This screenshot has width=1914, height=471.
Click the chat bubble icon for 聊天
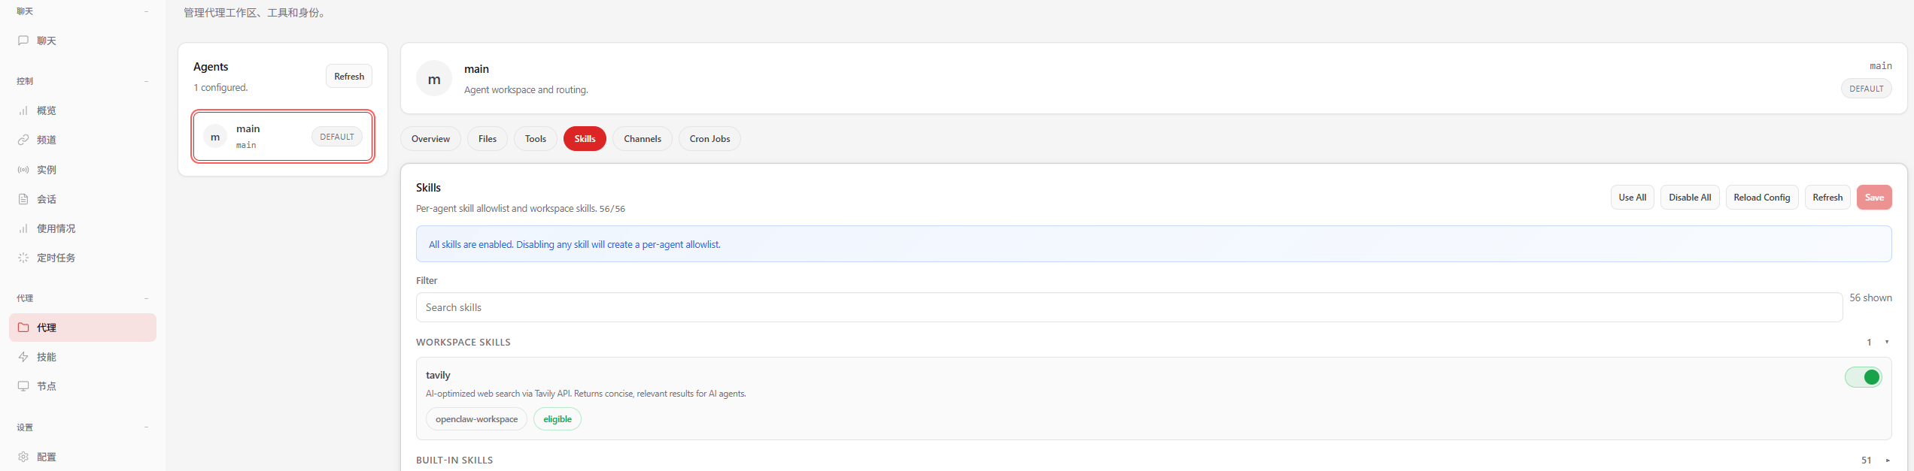pos(23,41)
